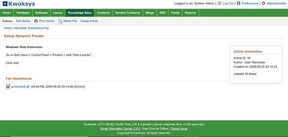Click the printer icon beside Print Article
Image resolution: width=288 pixels, height=137 pixels.
[x=36, y=21]
